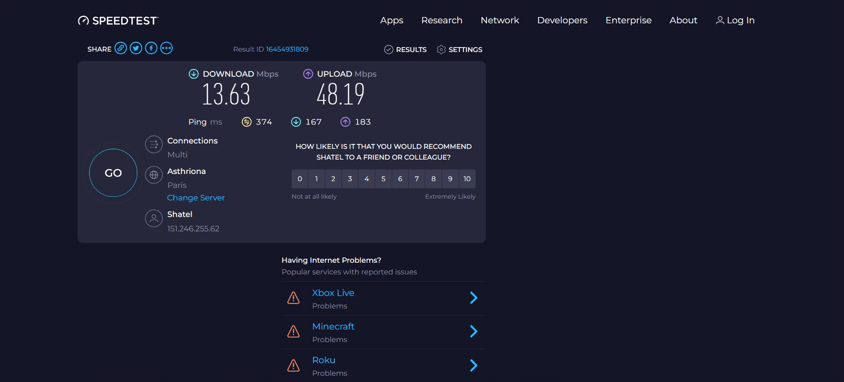Click the download latency icon
The width and height of the screenshot is (844, 382).
click(296, 122)
